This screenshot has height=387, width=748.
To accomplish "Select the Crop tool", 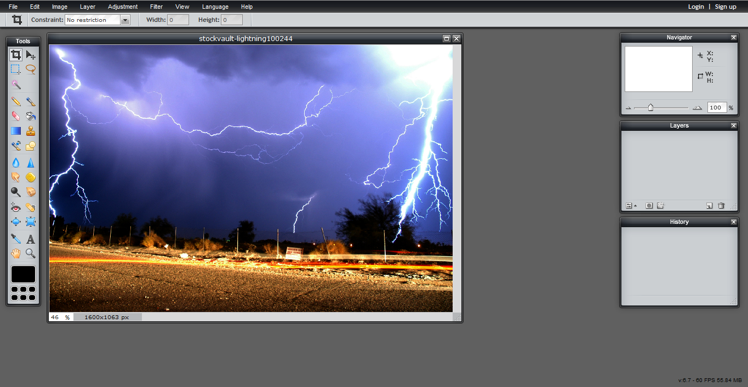I will 15,55.
